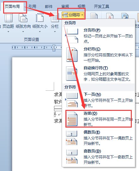
Task: Click the 连续 section break icon
Action: (72, 119)
